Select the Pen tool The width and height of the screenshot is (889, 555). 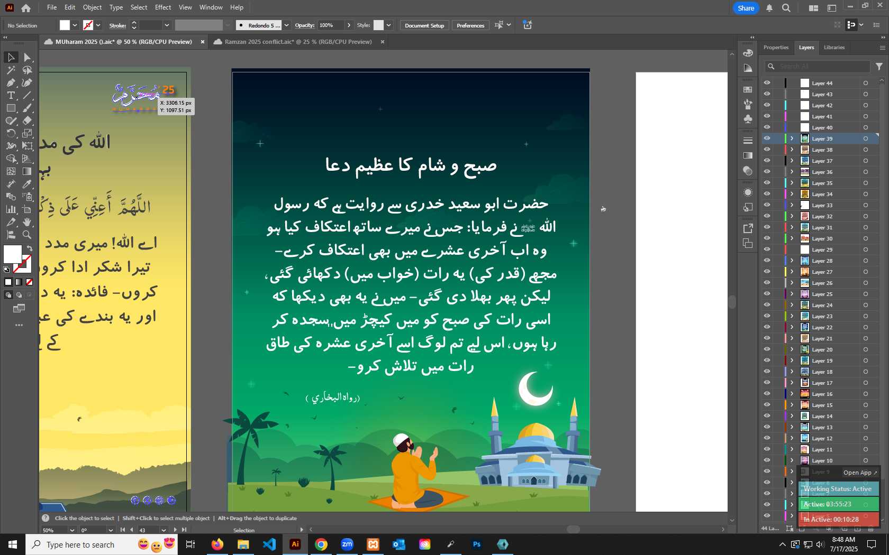click(x=11, y=82)
